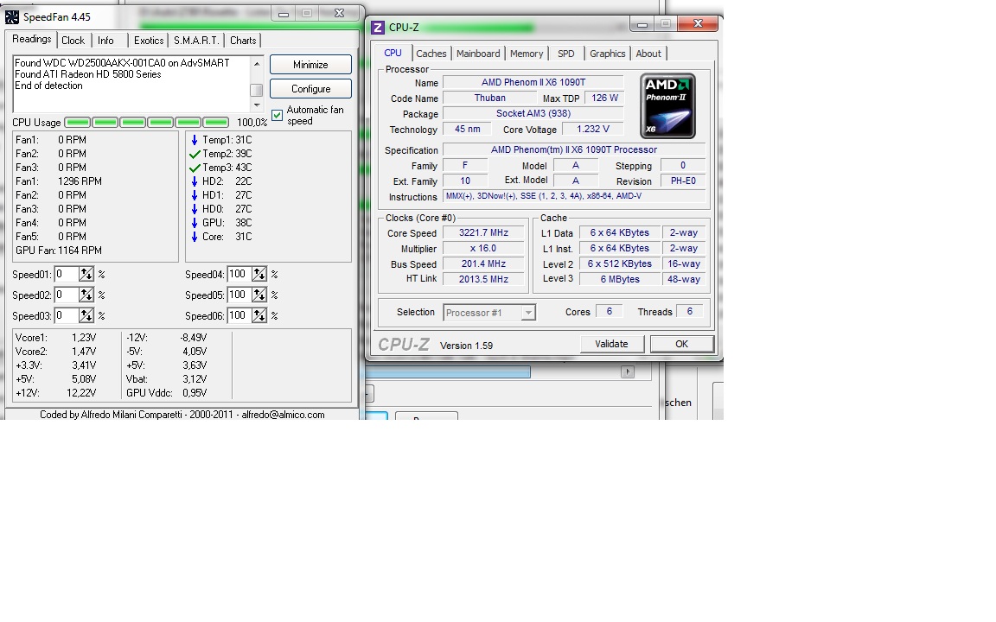Click SpeedFan Configure button

tap(310, 89)
